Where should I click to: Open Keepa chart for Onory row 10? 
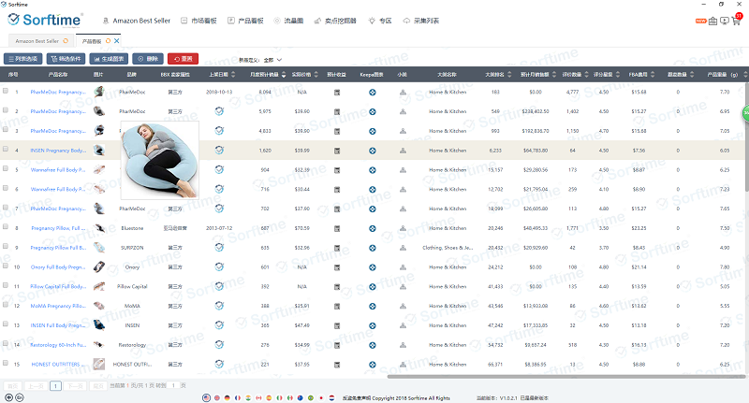[x=372, y=267]
